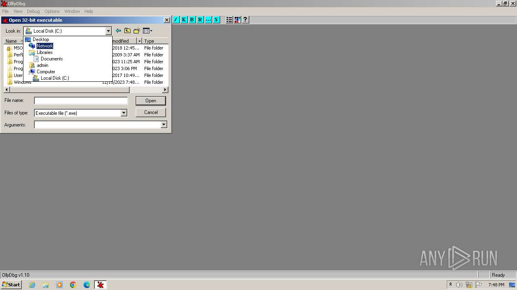Select admin in Look in list
The height and width of the screenshot is (290, 517).
coord(42,65)
